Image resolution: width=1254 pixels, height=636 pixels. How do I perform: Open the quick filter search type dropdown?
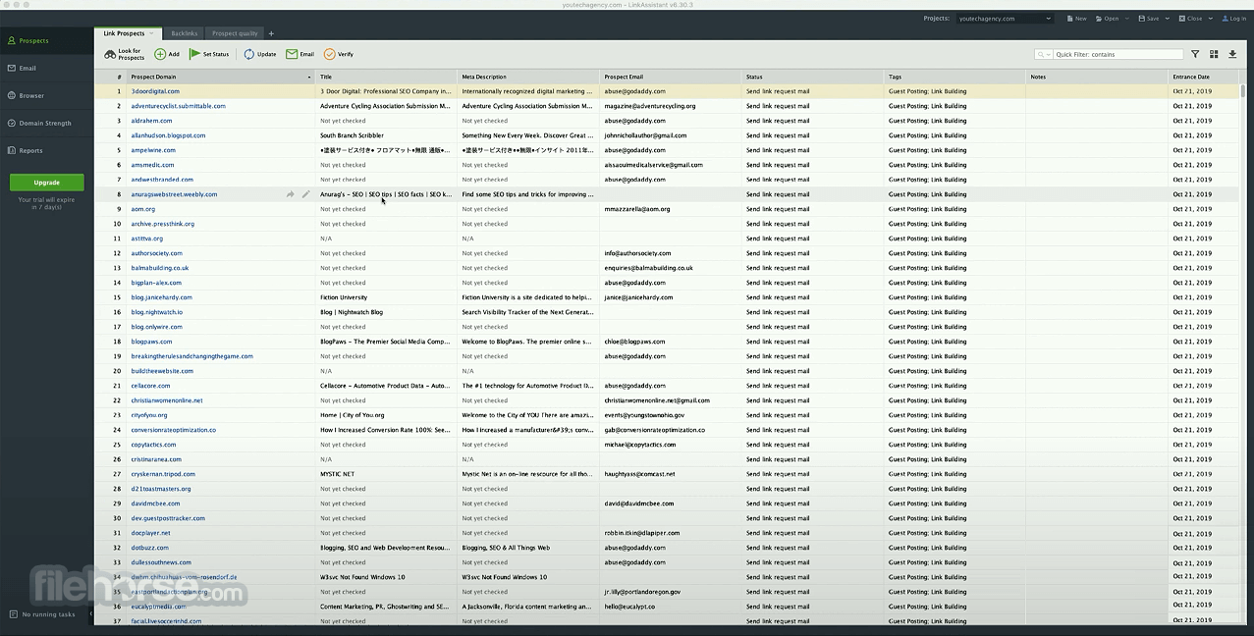pyautogui.click(x=1044, y=55)
